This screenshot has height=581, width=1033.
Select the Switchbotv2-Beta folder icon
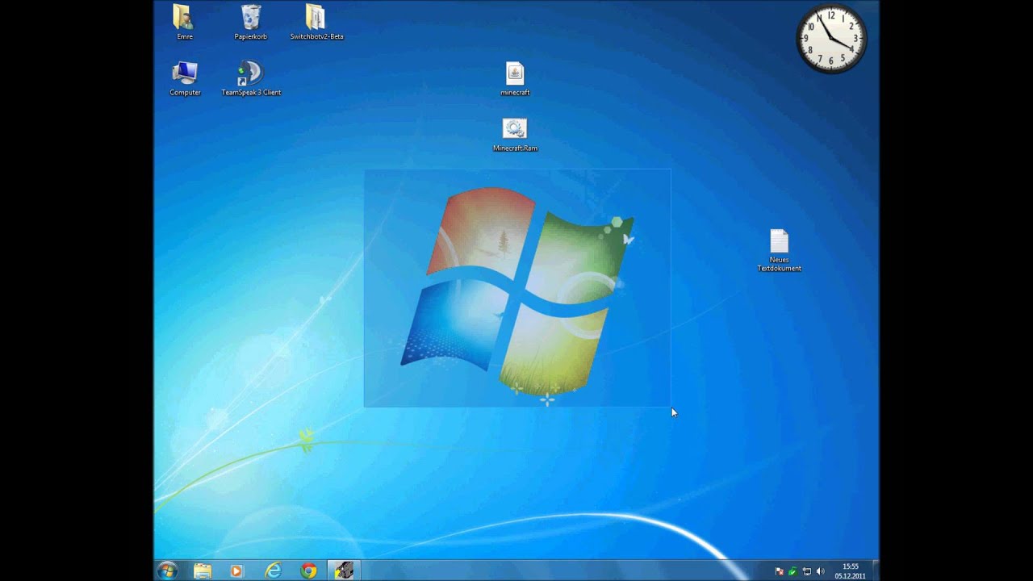click(316, 23)
